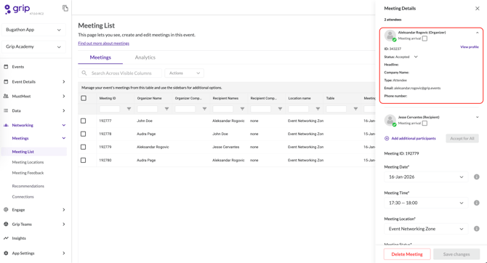Click info icon next to Meeting Date
Viewport: 487px width, 263px height.
(x=476, y=177)
